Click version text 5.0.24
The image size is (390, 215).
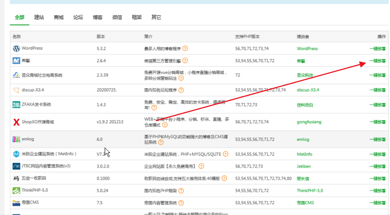pos(102,191)
